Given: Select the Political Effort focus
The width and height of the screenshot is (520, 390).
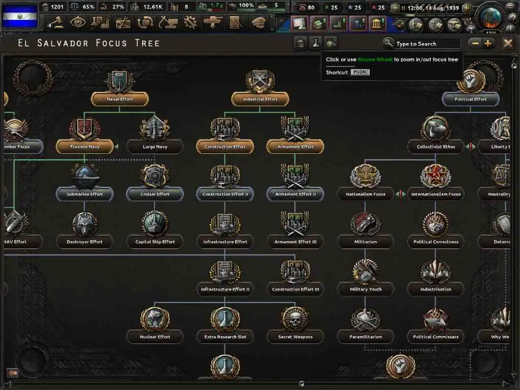Looking at the screenshot, I should point(471,99).
